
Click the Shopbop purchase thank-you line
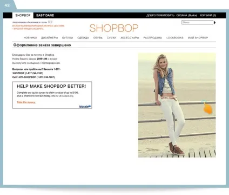click(33, 55)
